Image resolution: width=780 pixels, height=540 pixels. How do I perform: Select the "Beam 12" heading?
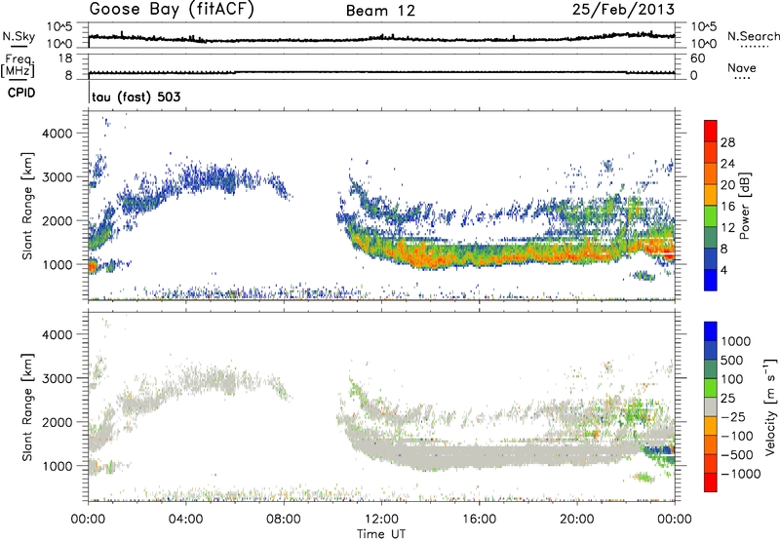pyautogui.click(x=380, y=11)
